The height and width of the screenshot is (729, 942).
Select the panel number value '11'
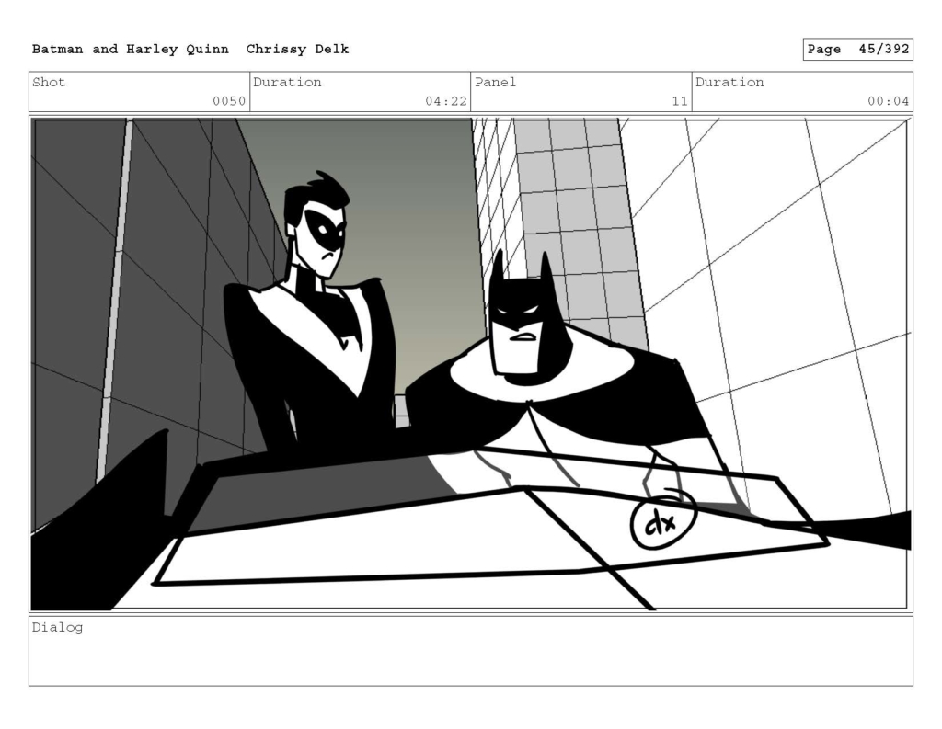pyautogui.click(x=680, y=101)
